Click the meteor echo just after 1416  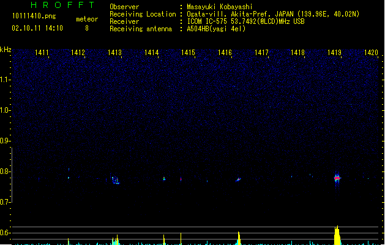point(238,179)
